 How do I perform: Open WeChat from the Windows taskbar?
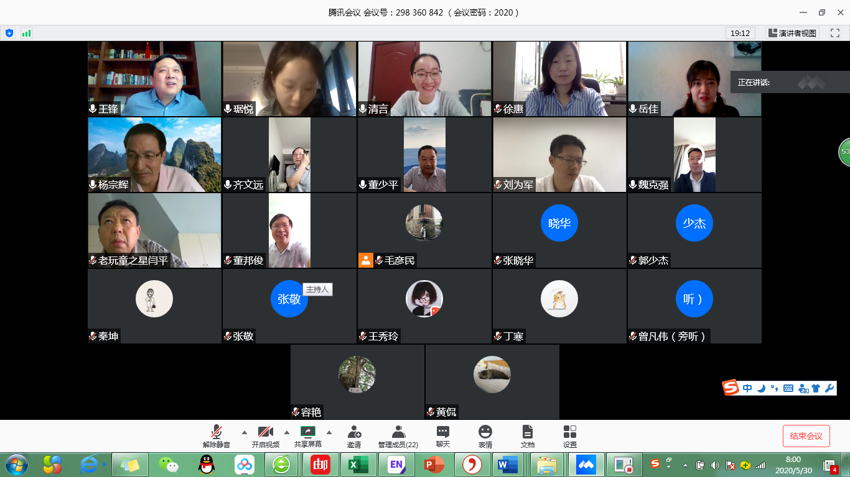pyautogui.click(x=168, y=464)
